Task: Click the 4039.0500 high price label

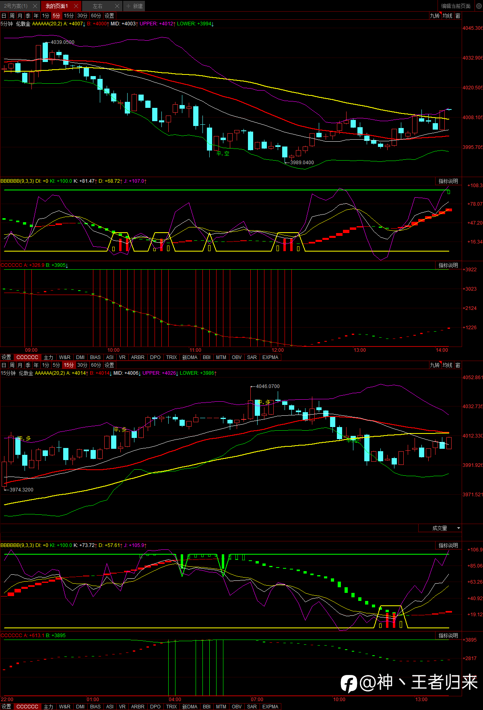Action: pyautogui.click(x=62, y=42)
